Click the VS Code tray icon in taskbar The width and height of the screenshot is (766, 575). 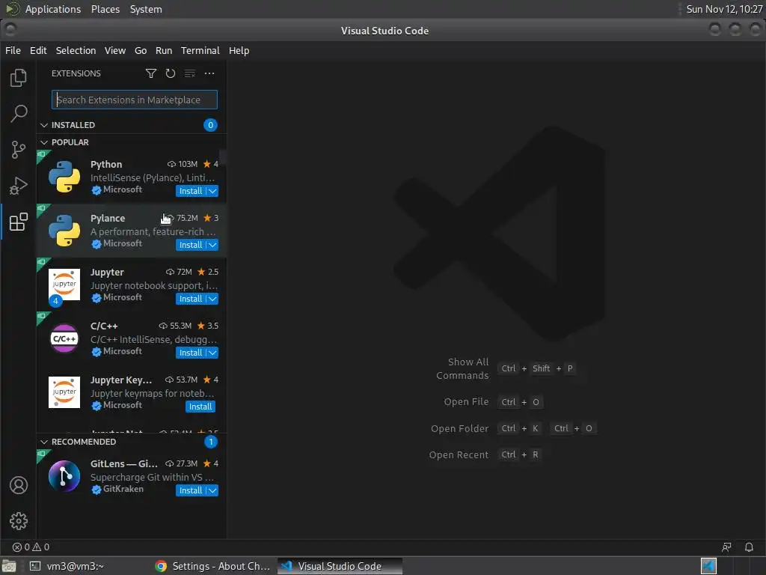(708, 566)
